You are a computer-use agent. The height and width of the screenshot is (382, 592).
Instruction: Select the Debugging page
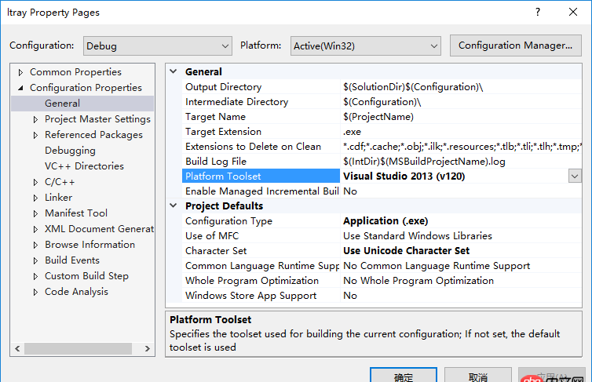coord(70,151)
